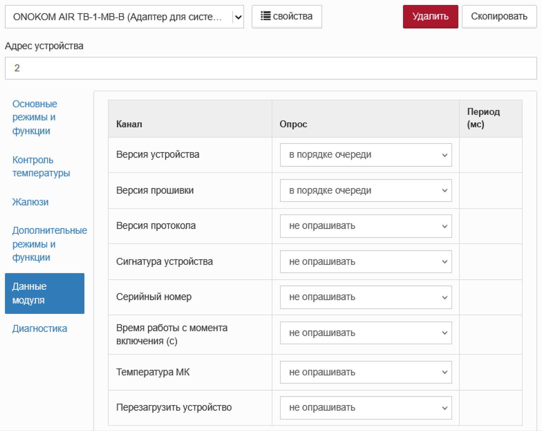The height and width of the screenshot is (431, 542).
Task: Open polling dropdown for Перезагрузить устройство
Action: tap(365, 408)
